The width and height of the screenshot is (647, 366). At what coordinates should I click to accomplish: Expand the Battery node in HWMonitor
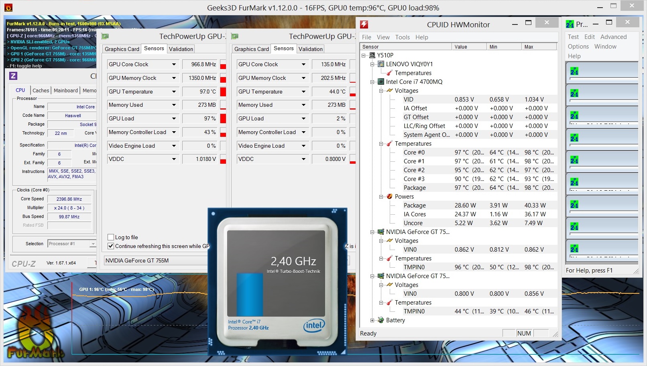[372, 320]
